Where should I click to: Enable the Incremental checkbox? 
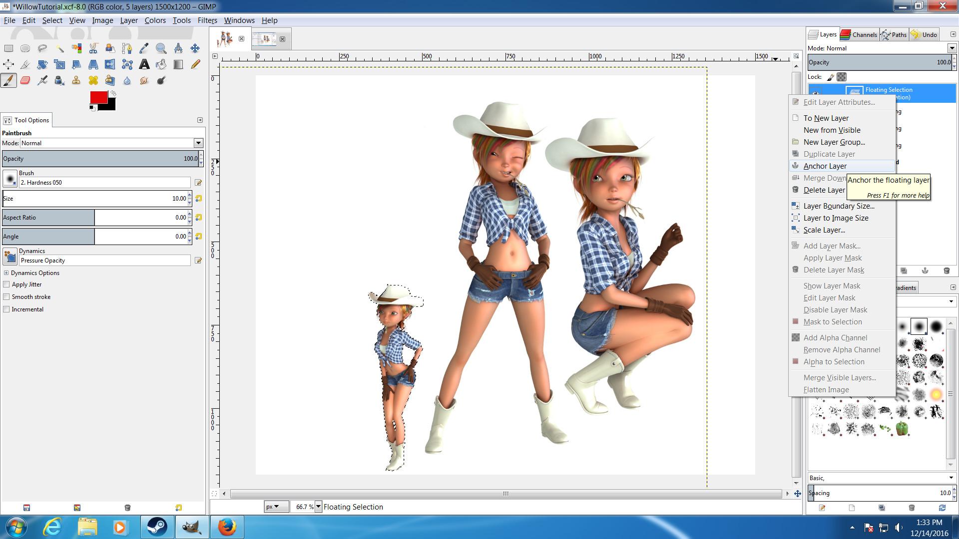[x=6, y=309]
